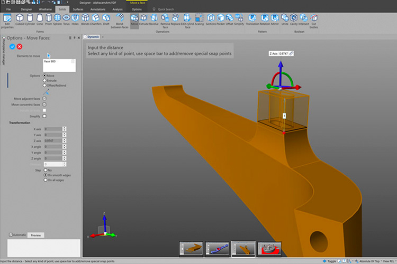
Task: Confirm with the blue checkmark icon
Action: tap(12, 46)
